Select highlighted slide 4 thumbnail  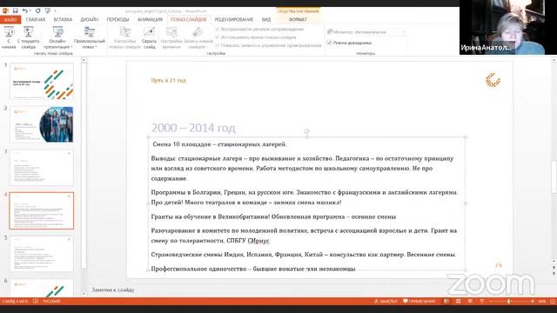pyautogui.click(x=42, y=210)
